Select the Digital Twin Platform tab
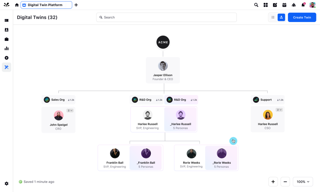 [x=46, y=5]
